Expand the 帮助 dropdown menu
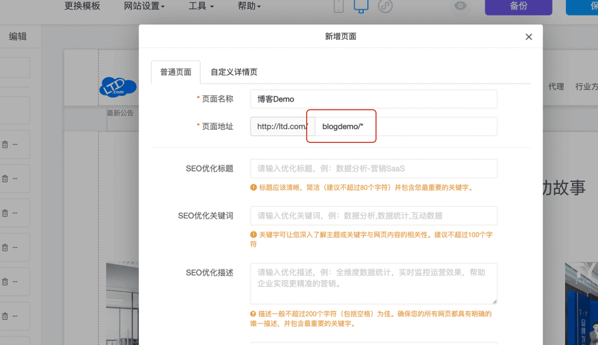598x345 pixels. pyautogui.click(x=249, y=6)
